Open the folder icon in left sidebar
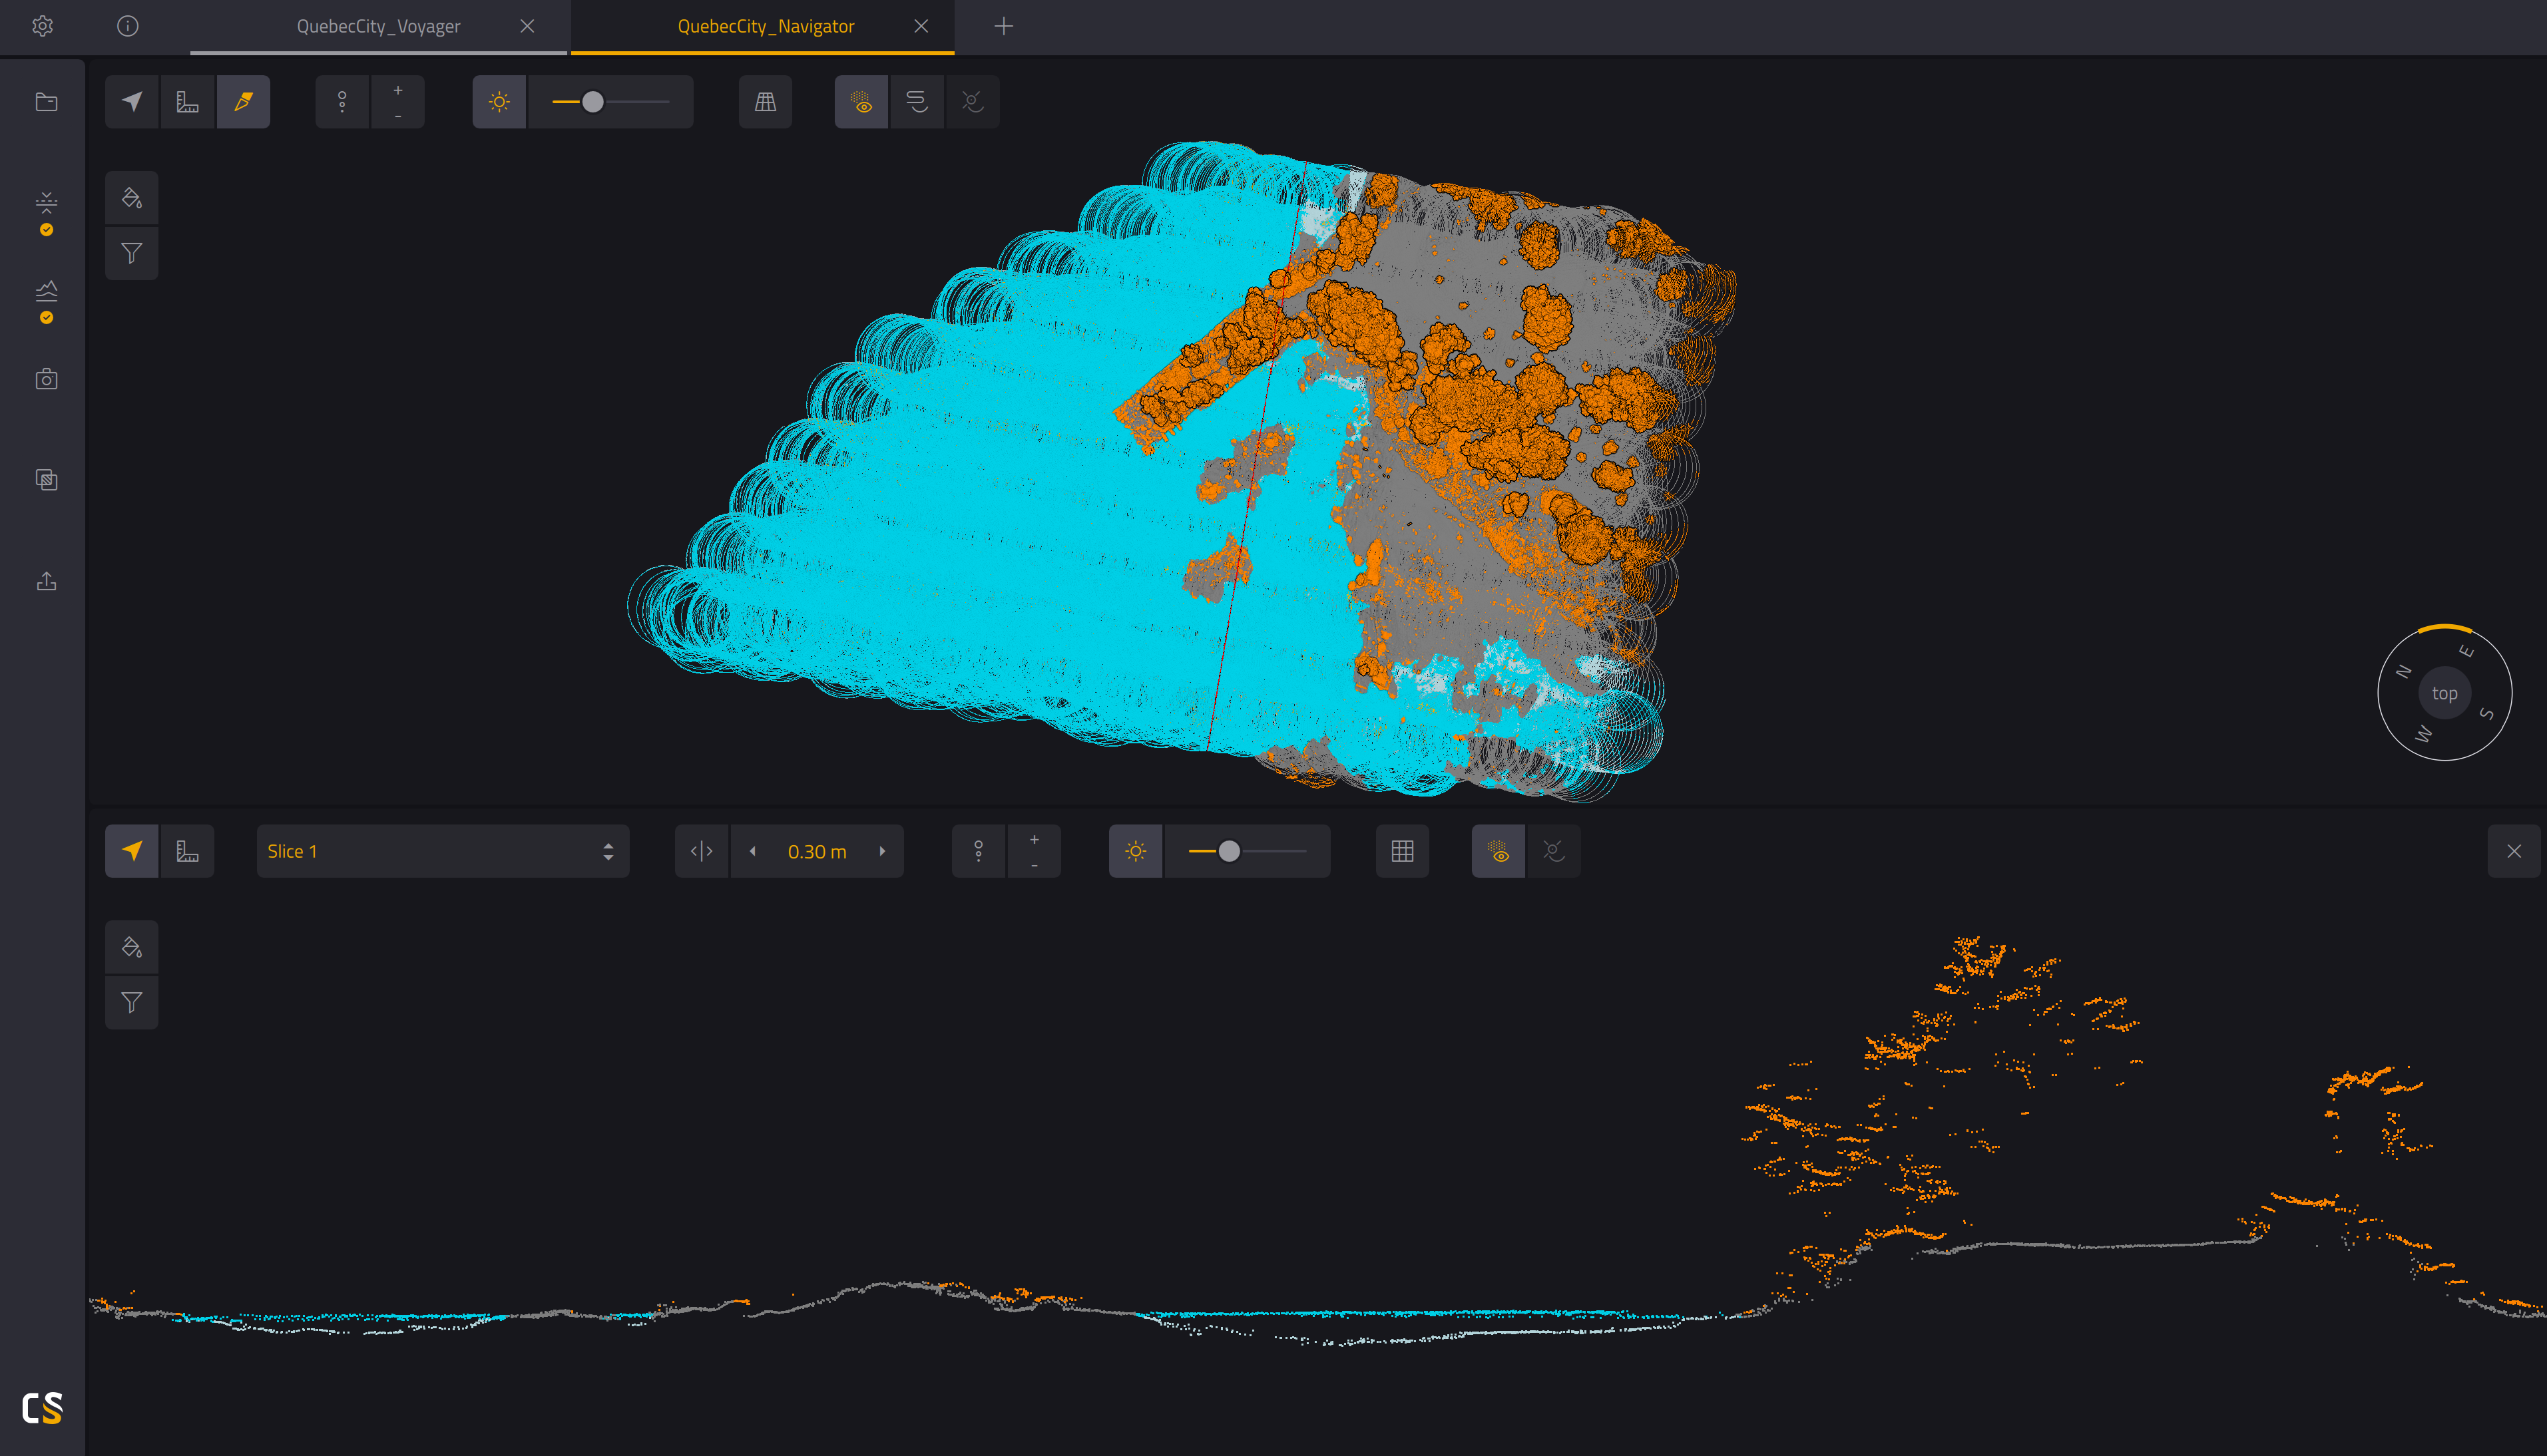The width and height of the screenshot is (2547, 1456). tap(46, 102)
